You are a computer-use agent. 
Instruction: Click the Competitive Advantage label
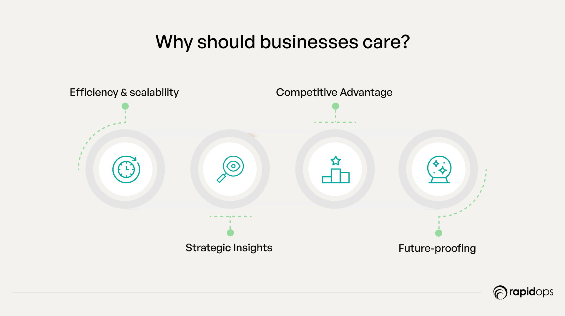pos(334,92)
